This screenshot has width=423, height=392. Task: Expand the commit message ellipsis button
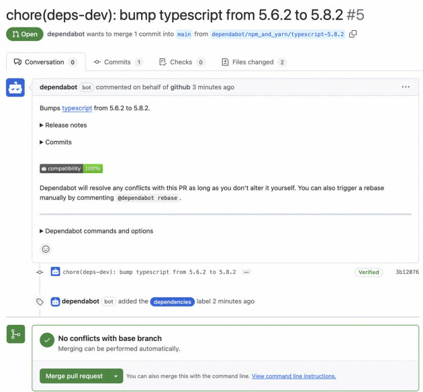(246, 272)
